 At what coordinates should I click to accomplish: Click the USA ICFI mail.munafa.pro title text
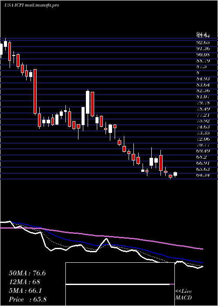click(31, 5)
